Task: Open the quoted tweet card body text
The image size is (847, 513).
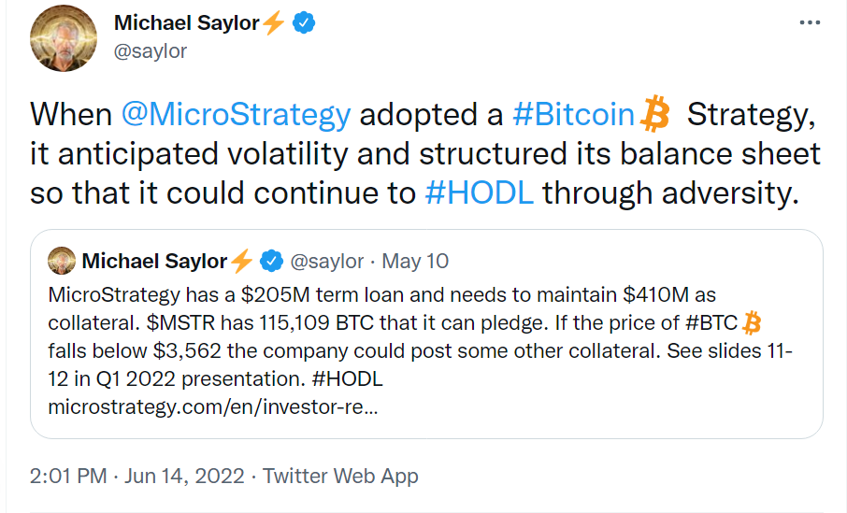Action: [x=420, y=336]
